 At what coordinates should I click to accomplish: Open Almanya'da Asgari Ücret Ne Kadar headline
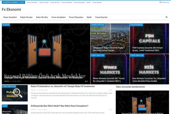[109, 49]
